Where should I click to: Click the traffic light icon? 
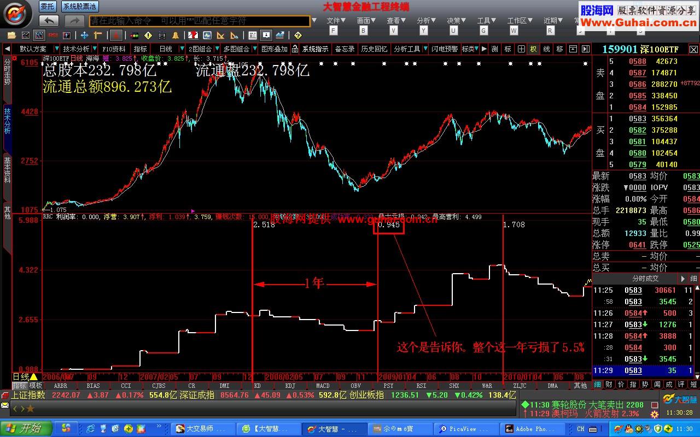tap(134, 36)
